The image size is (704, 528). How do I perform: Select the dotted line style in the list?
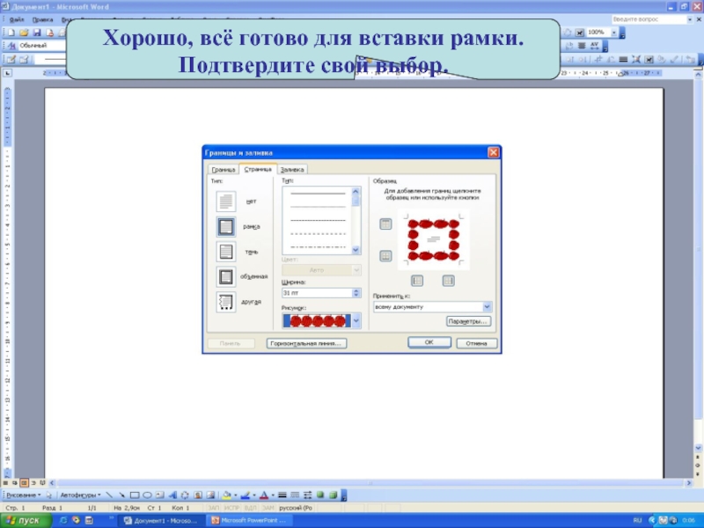point(318,234)
